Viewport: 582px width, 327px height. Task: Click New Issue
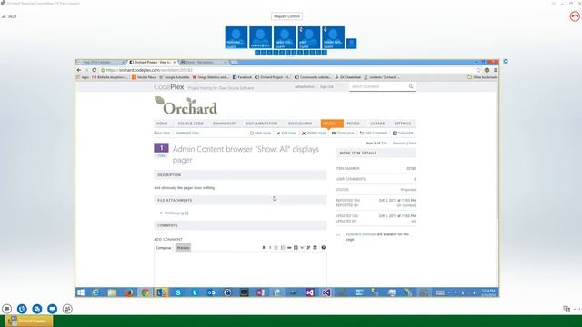[261, 133]
